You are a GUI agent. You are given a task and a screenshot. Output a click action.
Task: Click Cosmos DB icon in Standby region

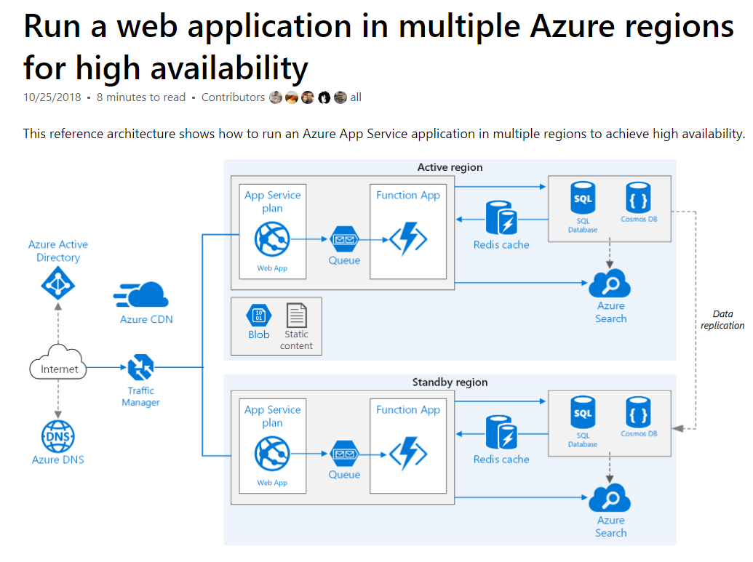[638, 412]
